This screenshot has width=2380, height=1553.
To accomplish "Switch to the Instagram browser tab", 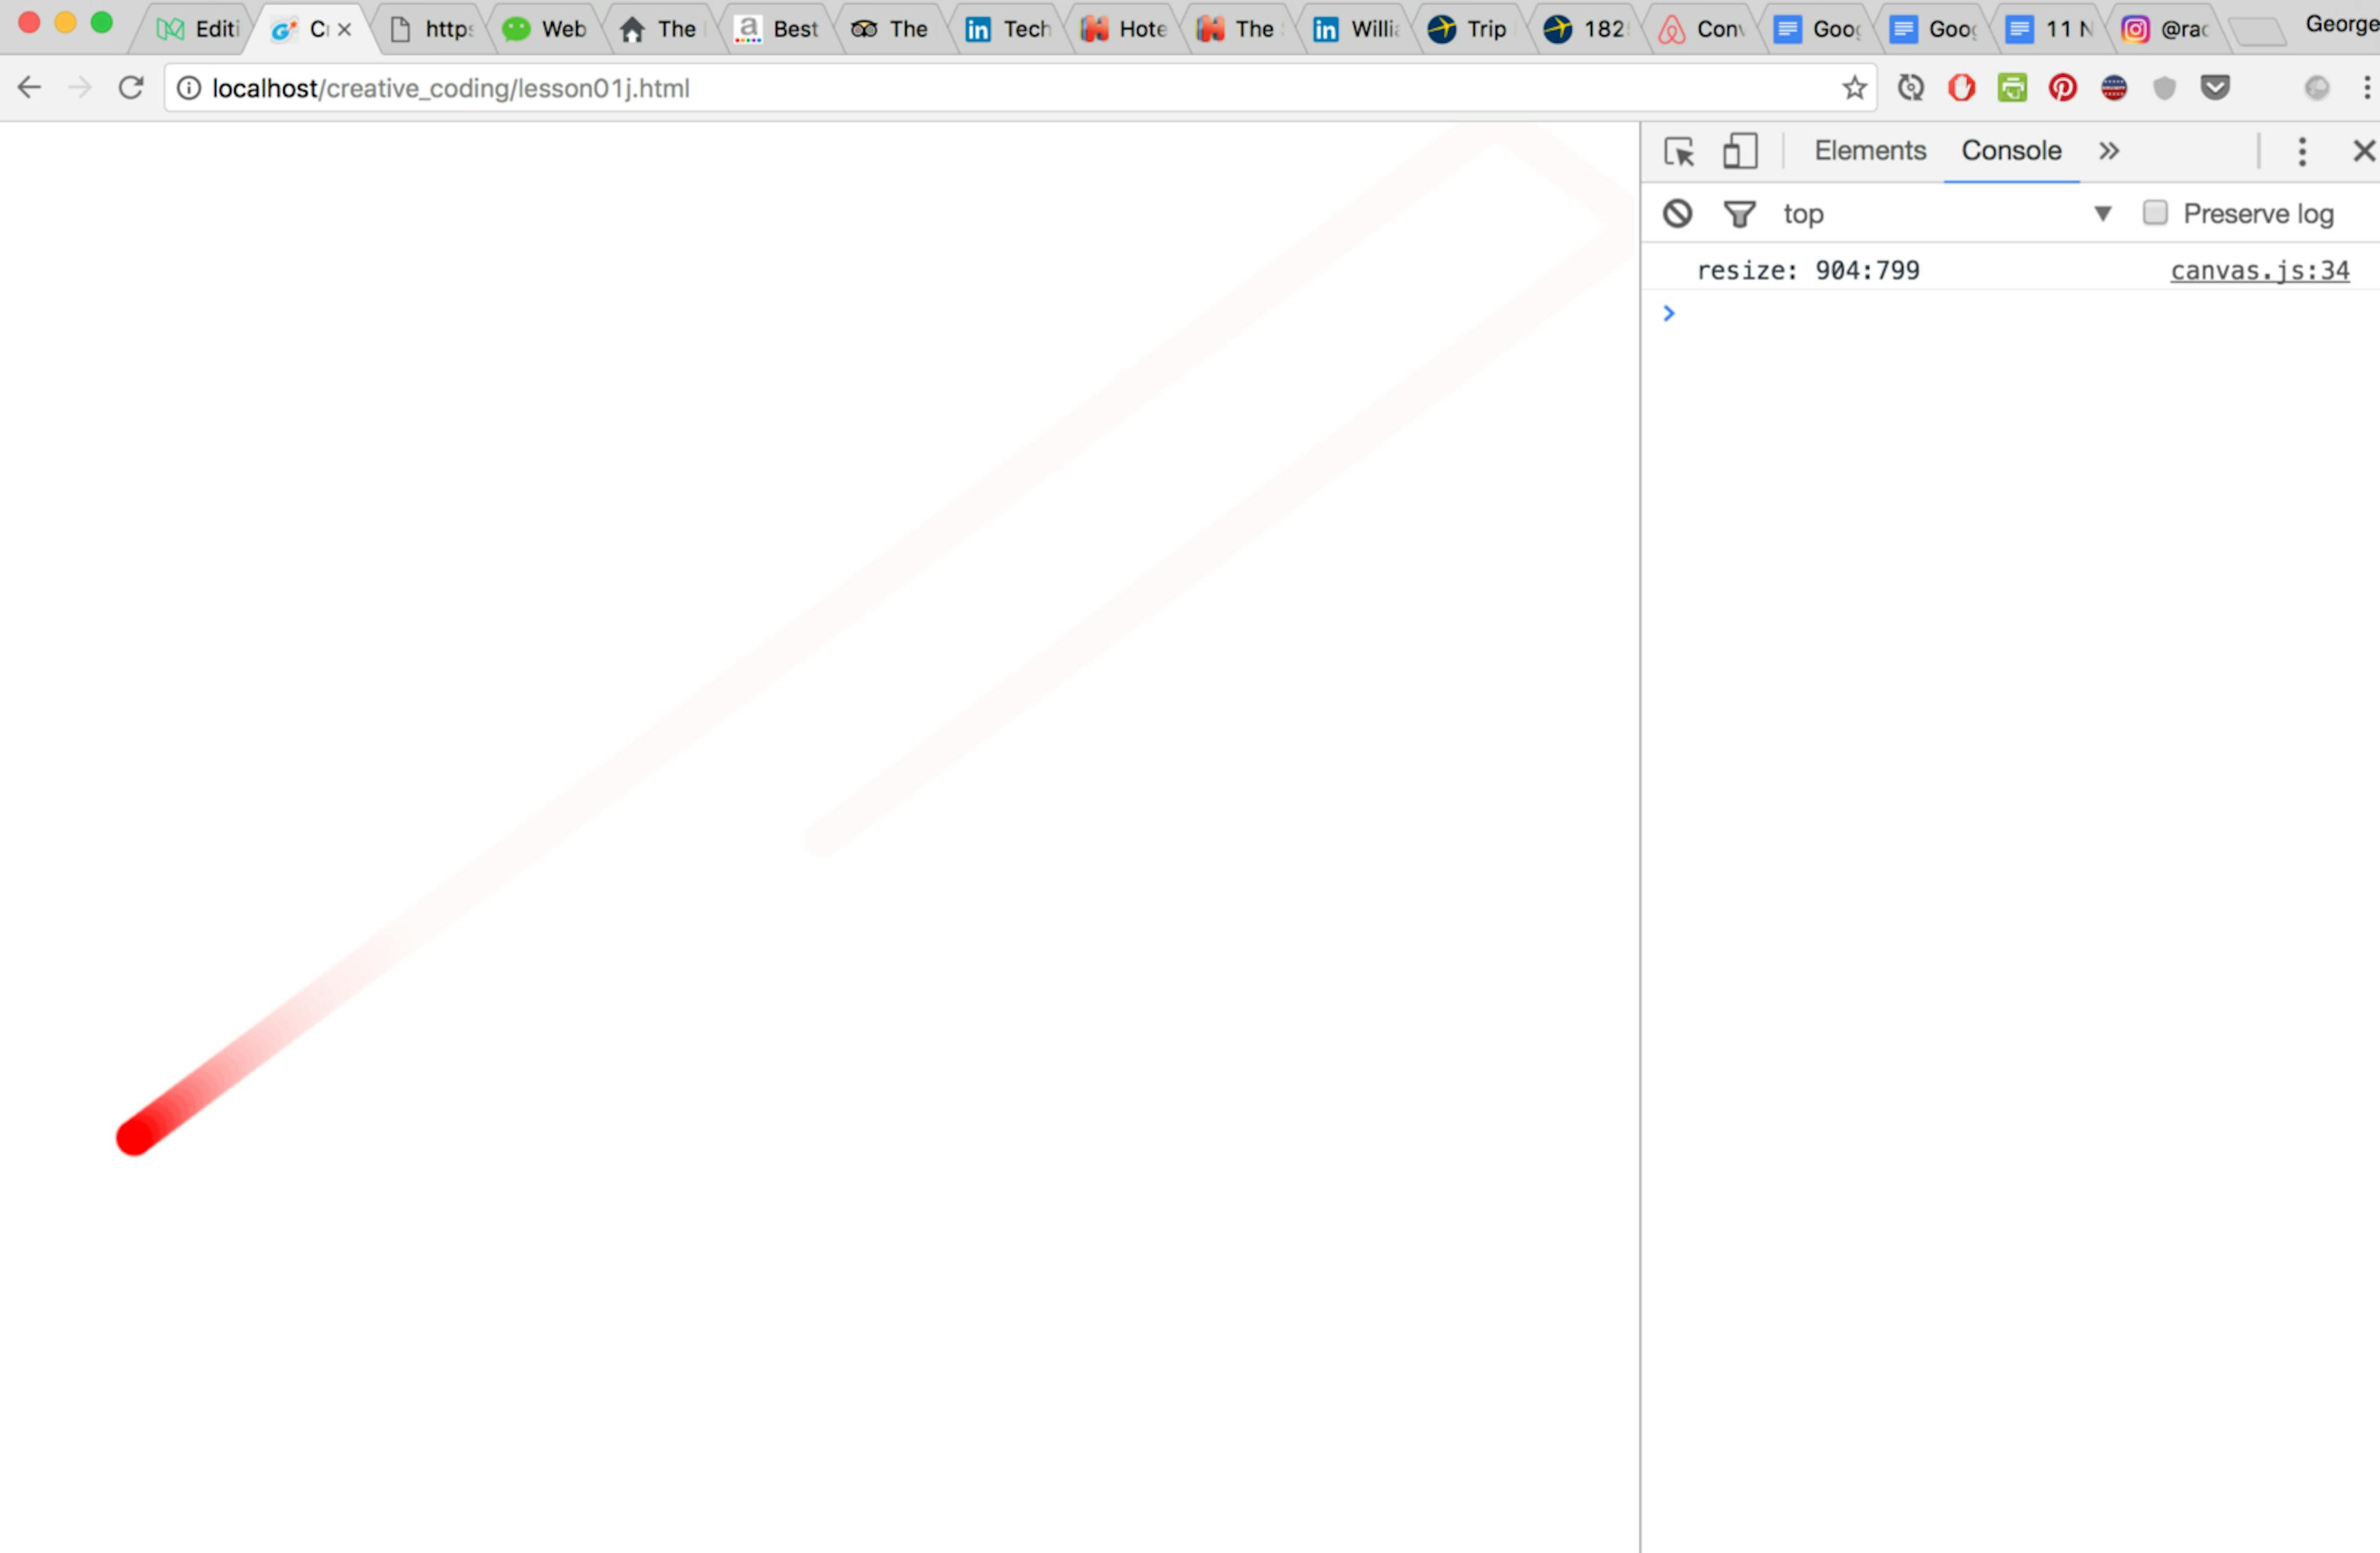I will click(2166, 29).
